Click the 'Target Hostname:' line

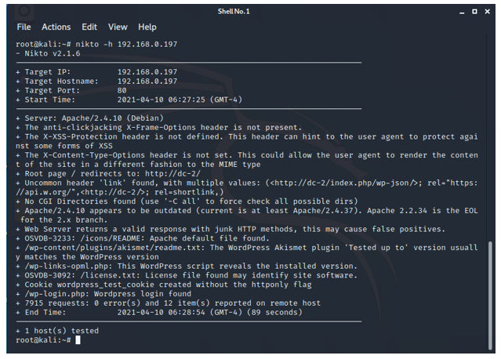point(96,82)
